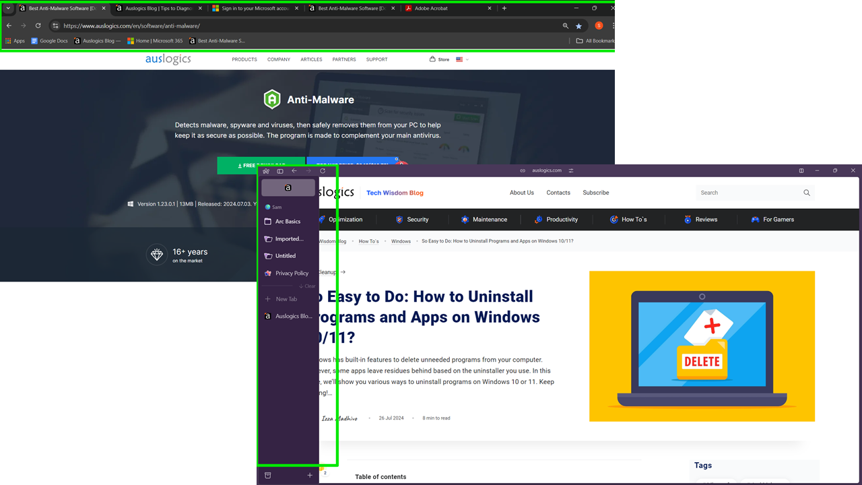This screenshot has height=485, width=862.
Task: Go back in Arc browser
Action: click(294, 171)
